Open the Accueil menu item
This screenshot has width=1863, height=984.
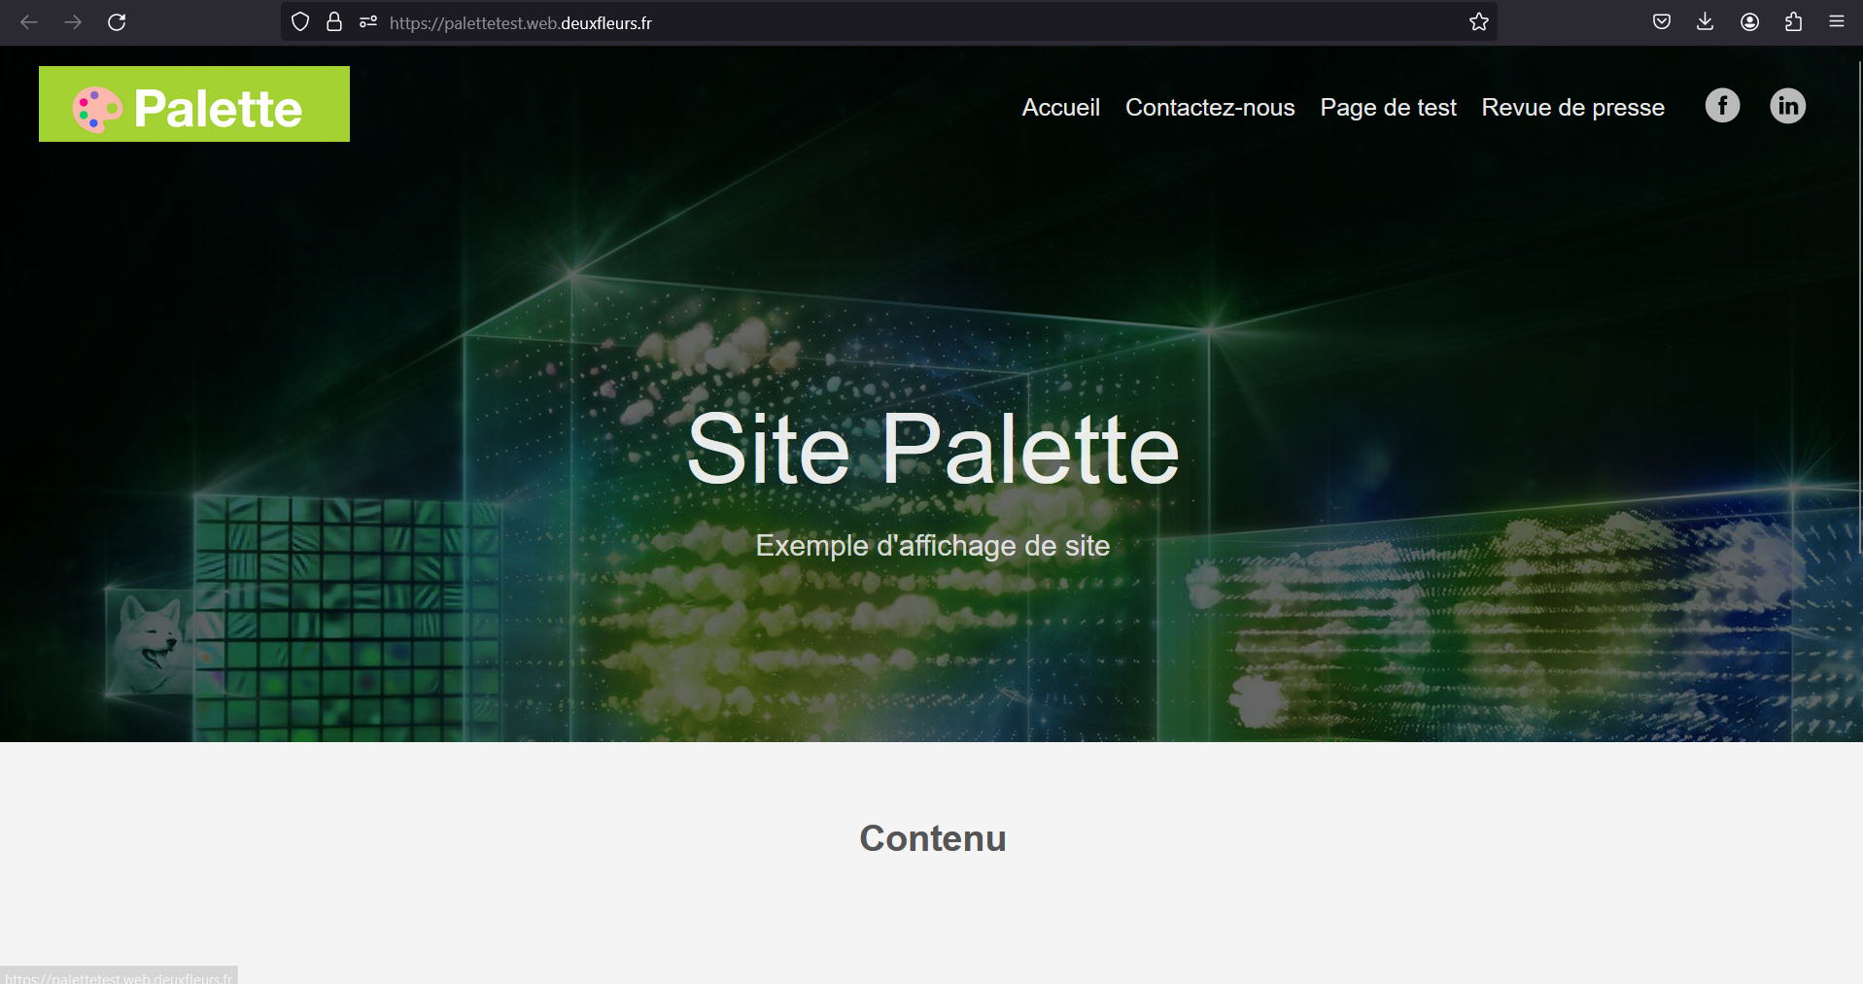pos(1060,108)
